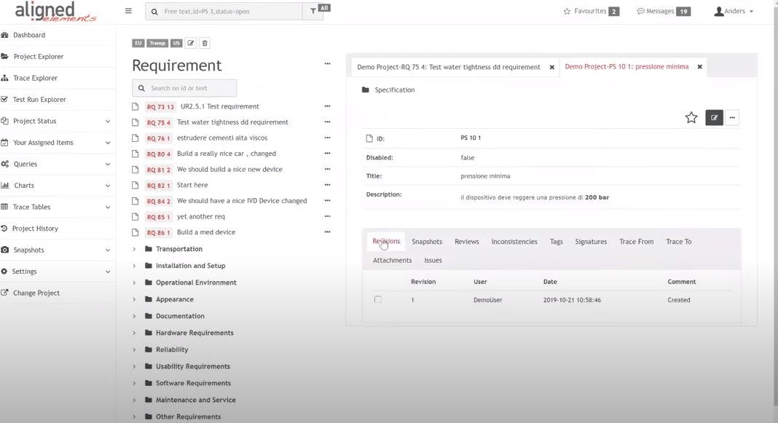This screenshot has width=778, height=423.
Task: Click the trash icon near the tag chips
Action: 205,43
